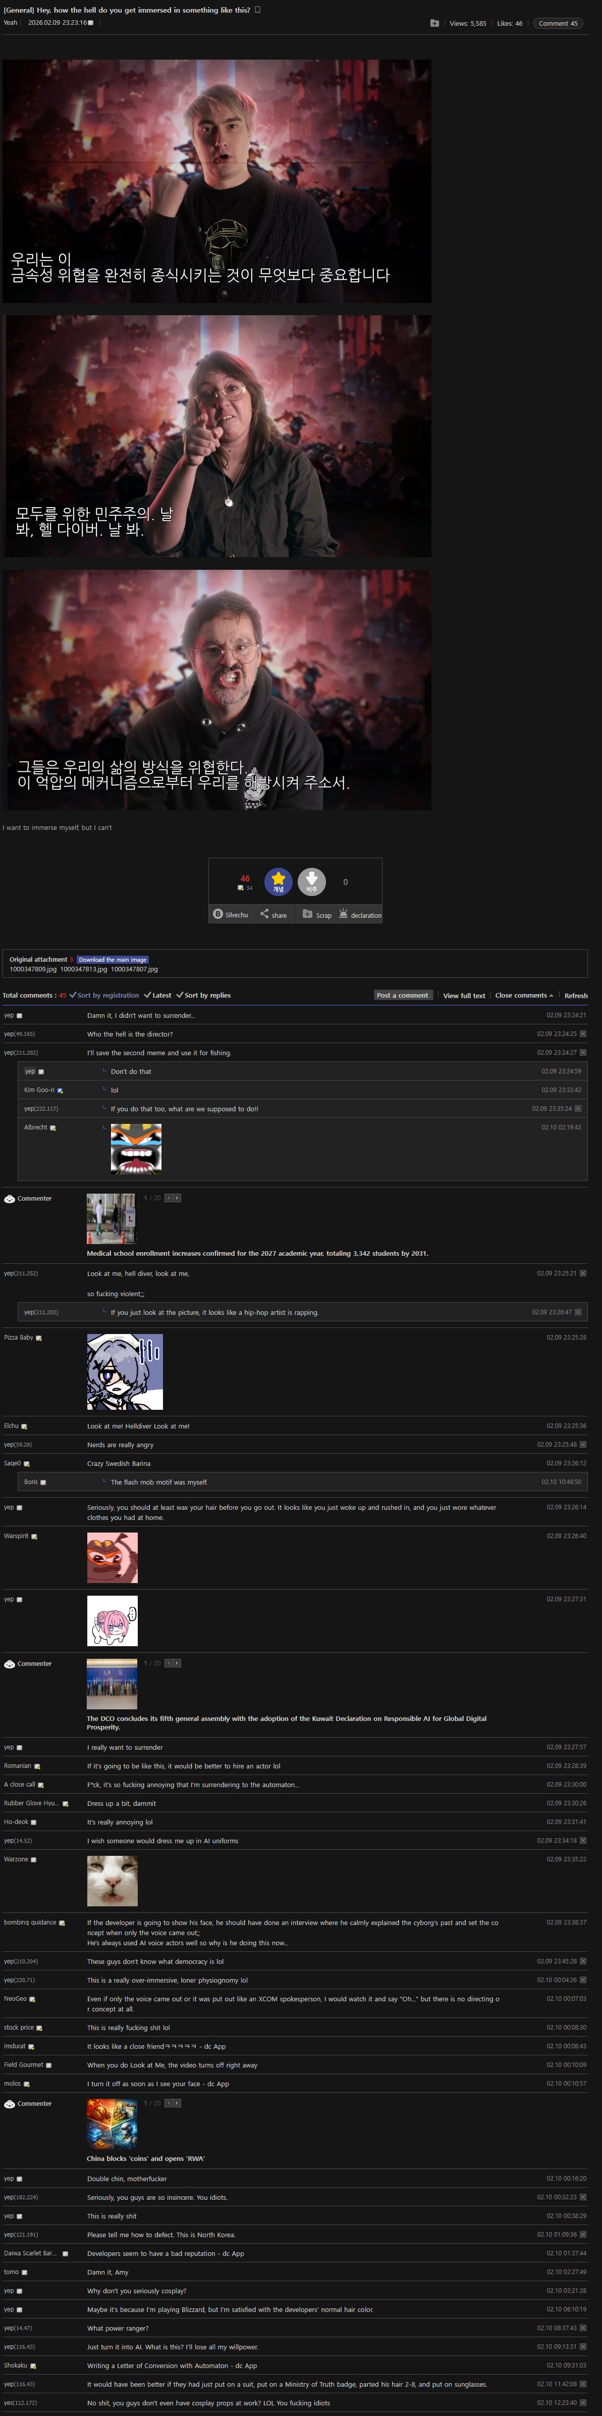Click user badge icon beside Kim Goo-ri
This screenshot has height=2416, width=602.
[x=60, y=1091]
